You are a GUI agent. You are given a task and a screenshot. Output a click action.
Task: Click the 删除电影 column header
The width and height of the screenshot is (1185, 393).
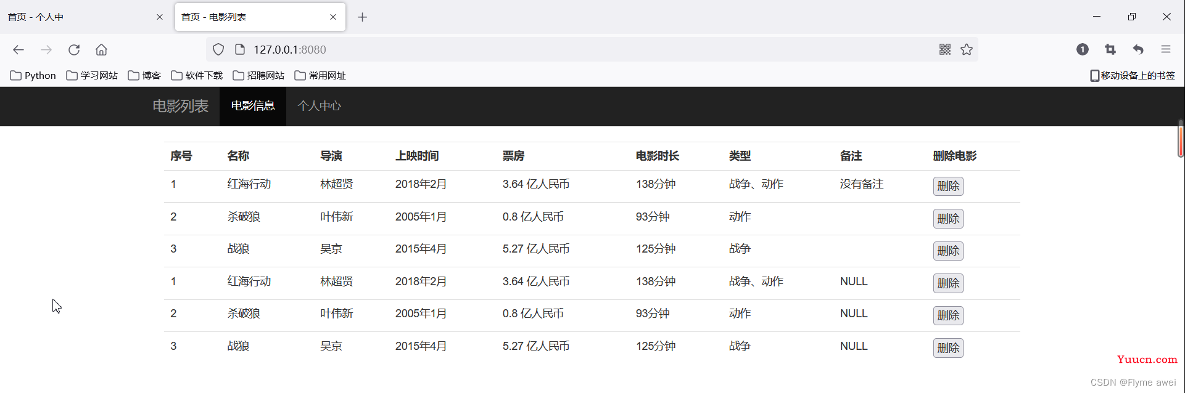(x=955, y=156)
